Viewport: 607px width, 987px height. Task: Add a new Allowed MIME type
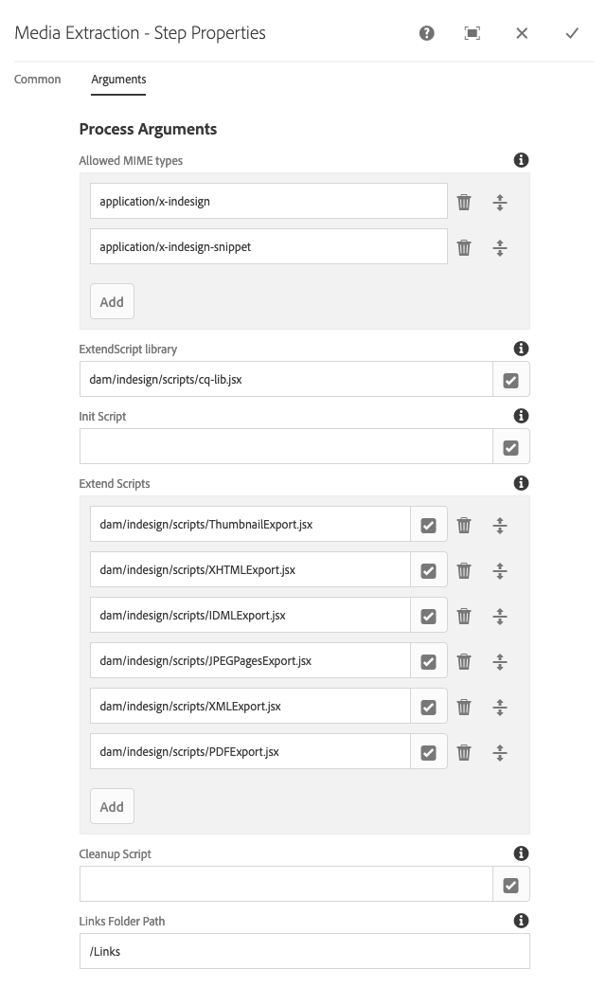(x=112, y=302)
